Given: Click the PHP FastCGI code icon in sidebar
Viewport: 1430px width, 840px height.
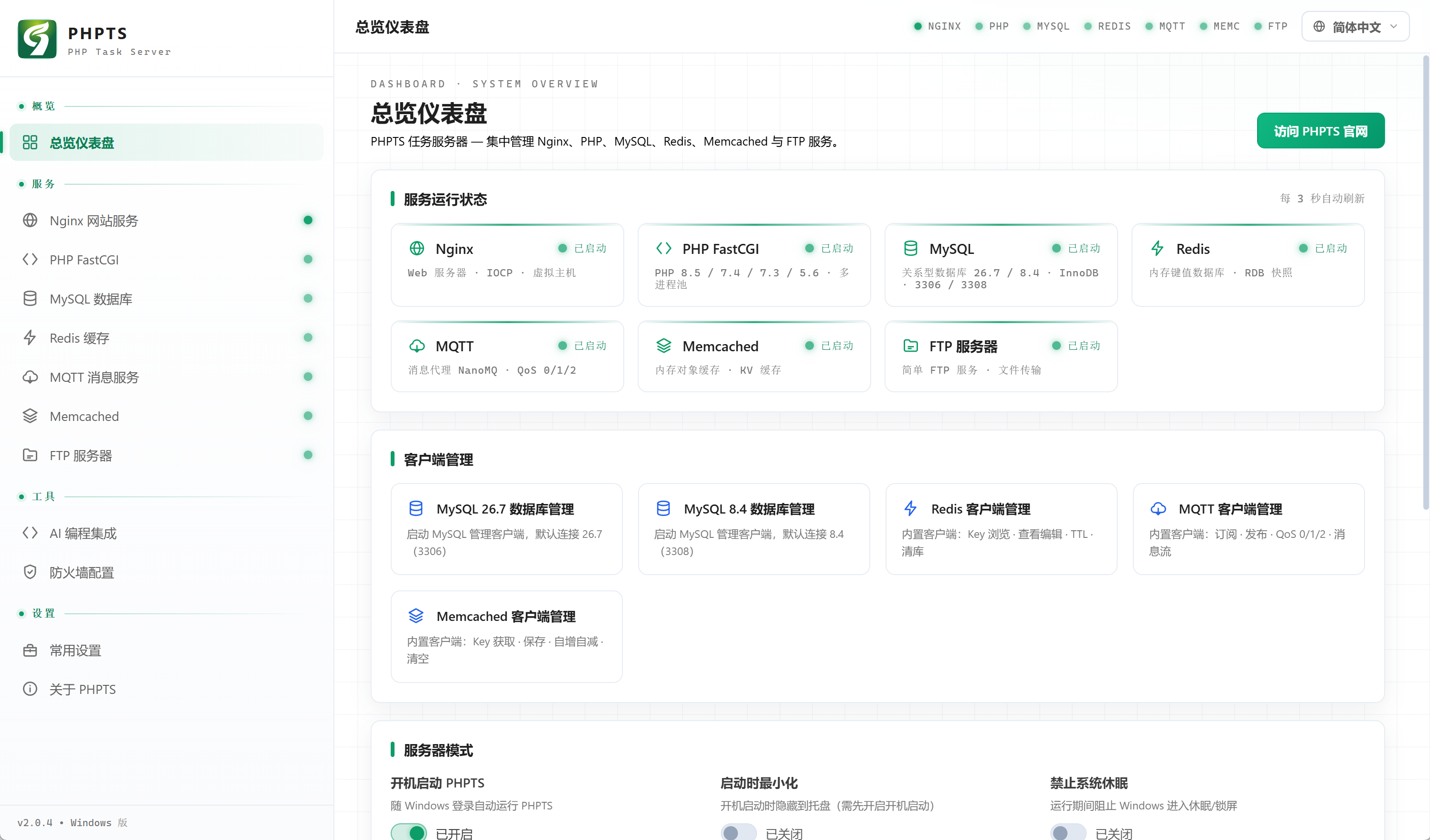Looking at the screenshot, I should coord(30,259).
